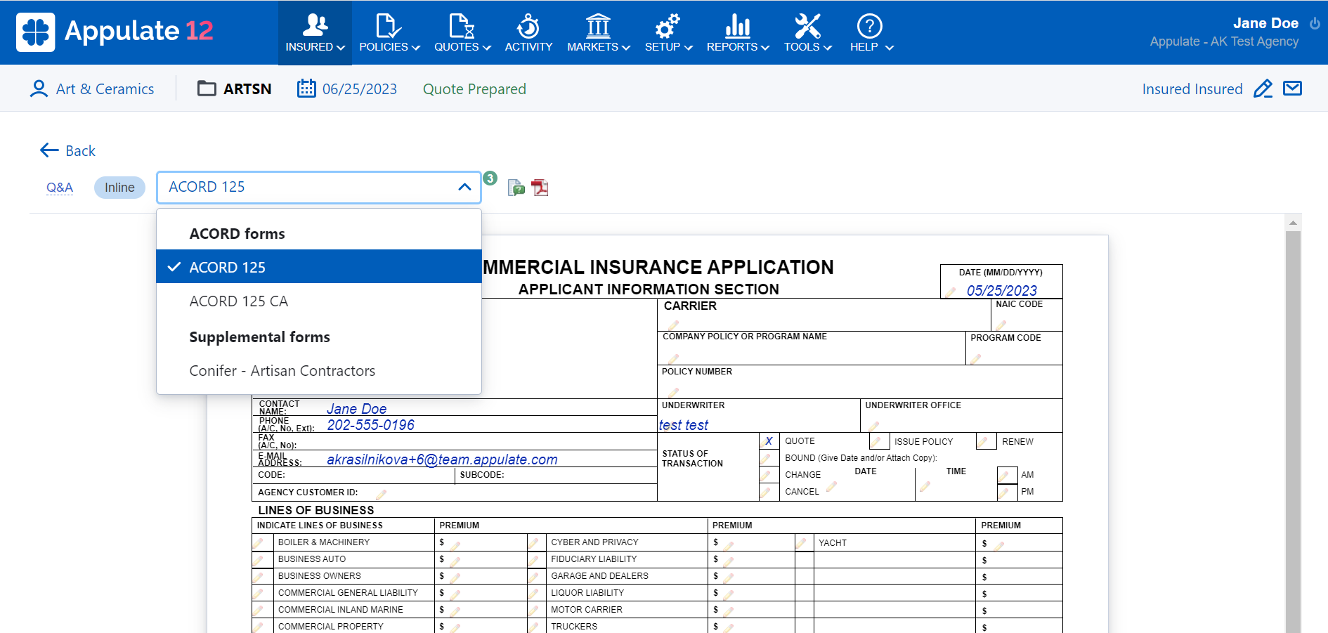The height and width of the screenshot is (633, 1328).
Task: Toggle the checked QUOTE checkbox
Action: (769, 441)
